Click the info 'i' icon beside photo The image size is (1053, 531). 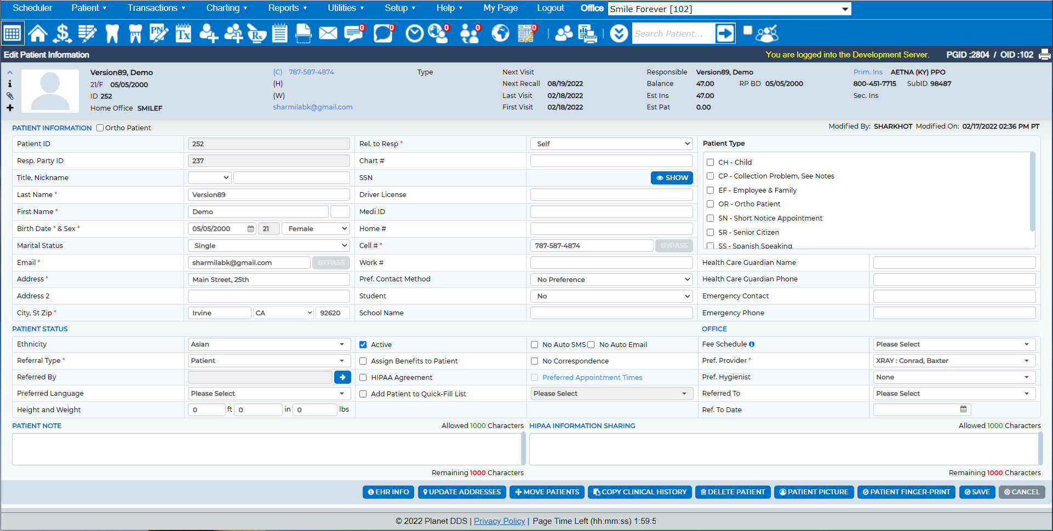pyautogui.click(x=10, y=84)
